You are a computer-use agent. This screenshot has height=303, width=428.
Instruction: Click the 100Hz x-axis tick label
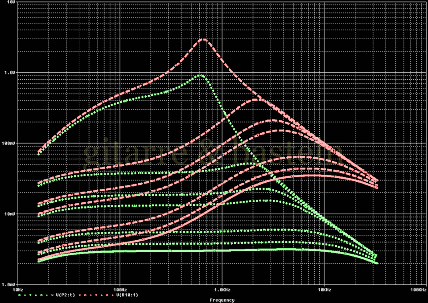click(119, 290)
